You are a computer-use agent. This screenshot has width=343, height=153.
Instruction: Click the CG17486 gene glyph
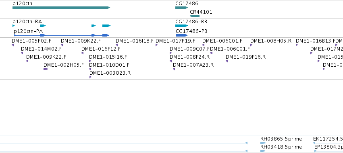pyautogui.click(x=181, y=8)
